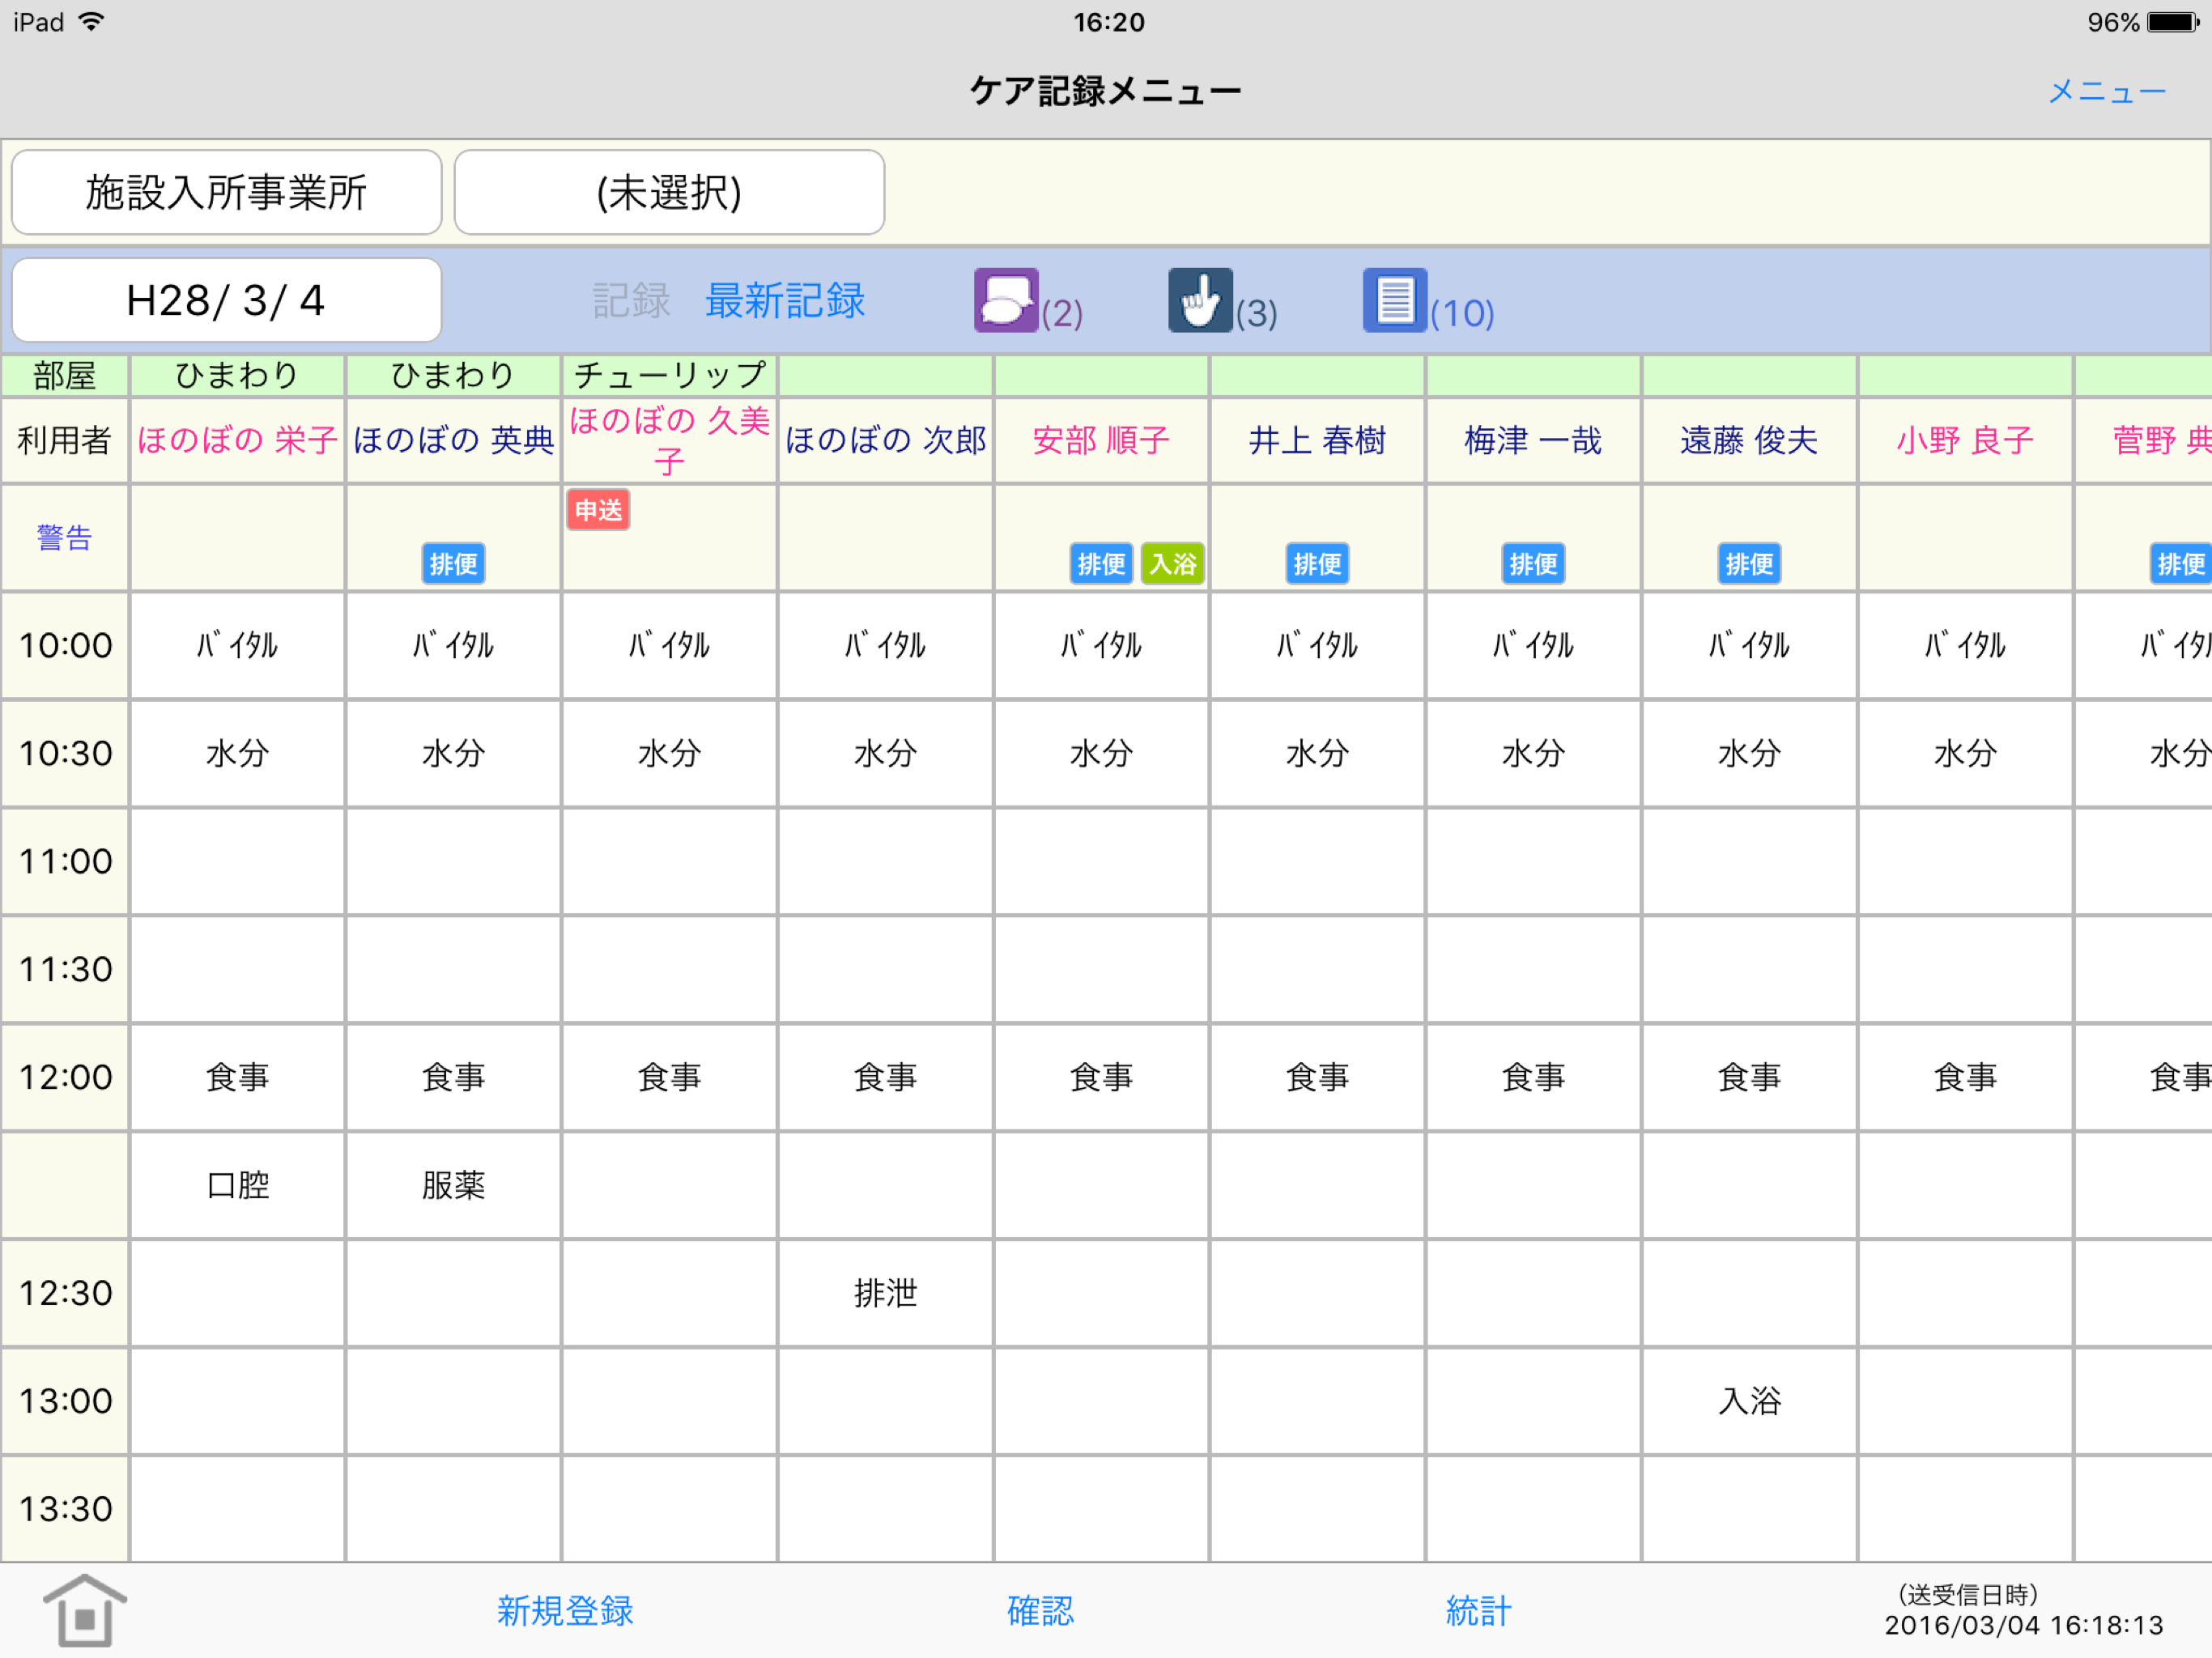This screenshot has height=1658, width=2212.
Task: Open the 施設入所事業所 facility selector
Action: click(x=227, y=192)
